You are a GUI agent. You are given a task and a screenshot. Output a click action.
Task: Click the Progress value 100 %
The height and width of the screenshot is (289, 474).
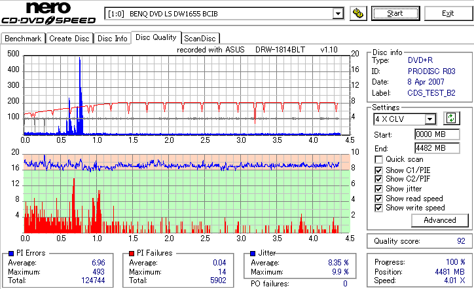pyautogui.click(x=456, y=262)
